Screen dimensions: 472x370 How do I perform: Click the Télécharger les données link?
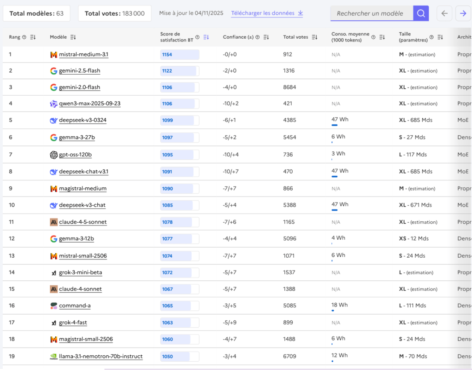click(263, 13)
